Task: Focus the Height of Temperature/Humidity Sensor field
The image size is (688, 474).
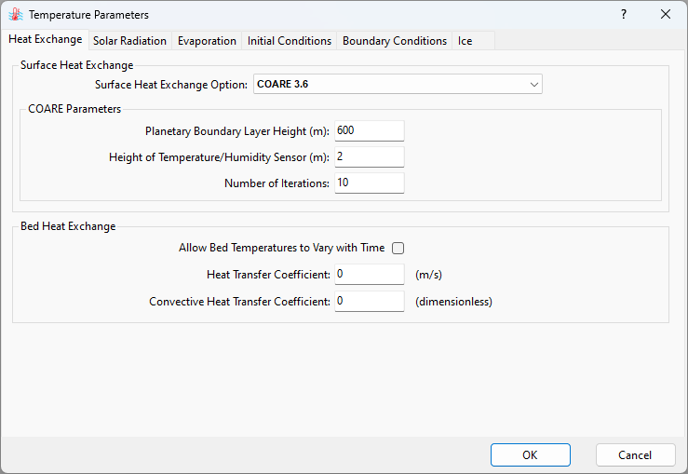Action: click(x=369, y=157)
